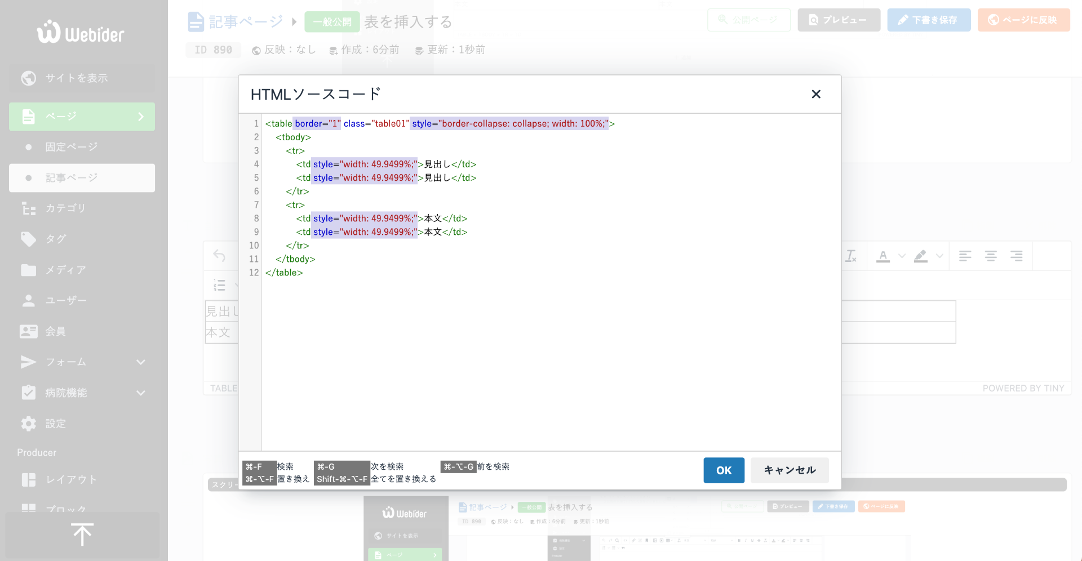
Task: Click the highlight color swatch
Action: (920, 256)
